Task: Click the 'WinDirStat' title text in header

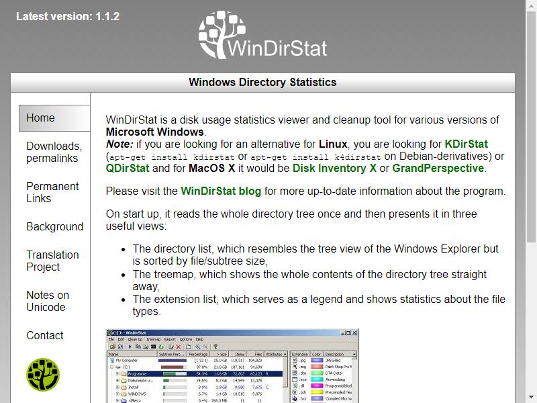Action: coord(277,48)
